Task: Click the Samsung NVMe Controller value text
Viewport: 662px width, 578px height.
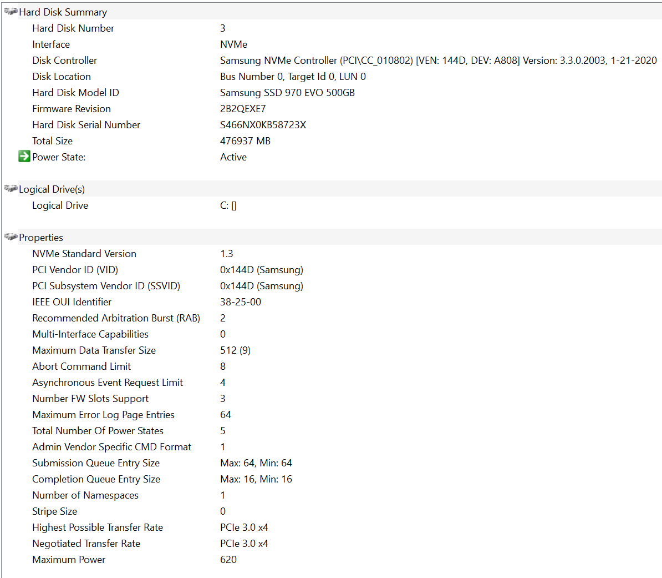Action: tap(438, 61)
